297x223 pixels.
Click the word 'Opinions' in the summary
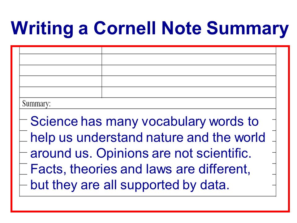pyautogui.click(x=123, y=154)
